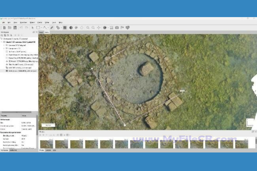
Task: Click the Zoom In magnifier icon
Action: click(88, 27)
